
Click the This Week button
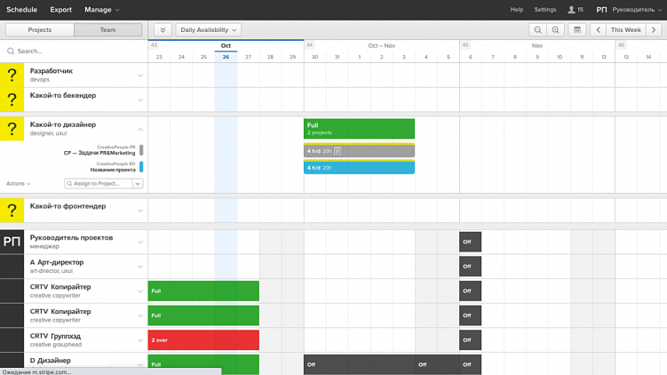click(x=626, y=30)
